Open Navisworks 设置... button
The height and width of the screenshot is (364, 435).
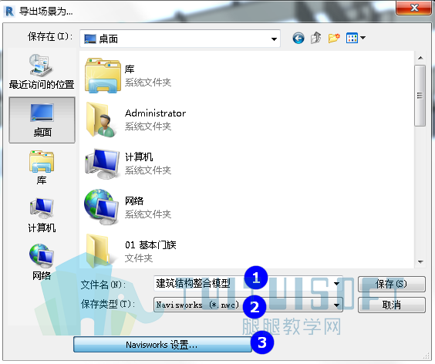[162, 345]
